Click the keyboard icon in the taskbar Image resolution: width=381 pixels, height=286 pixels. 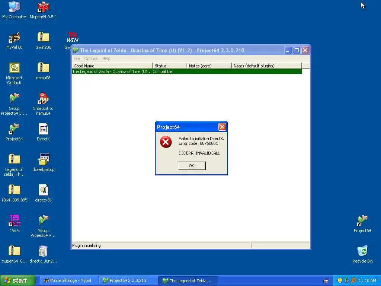pos(326,281)
